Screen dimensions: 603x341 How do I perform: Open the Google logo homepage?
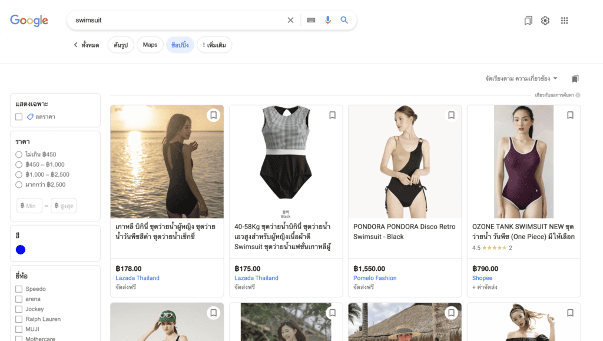coord(29,21)
